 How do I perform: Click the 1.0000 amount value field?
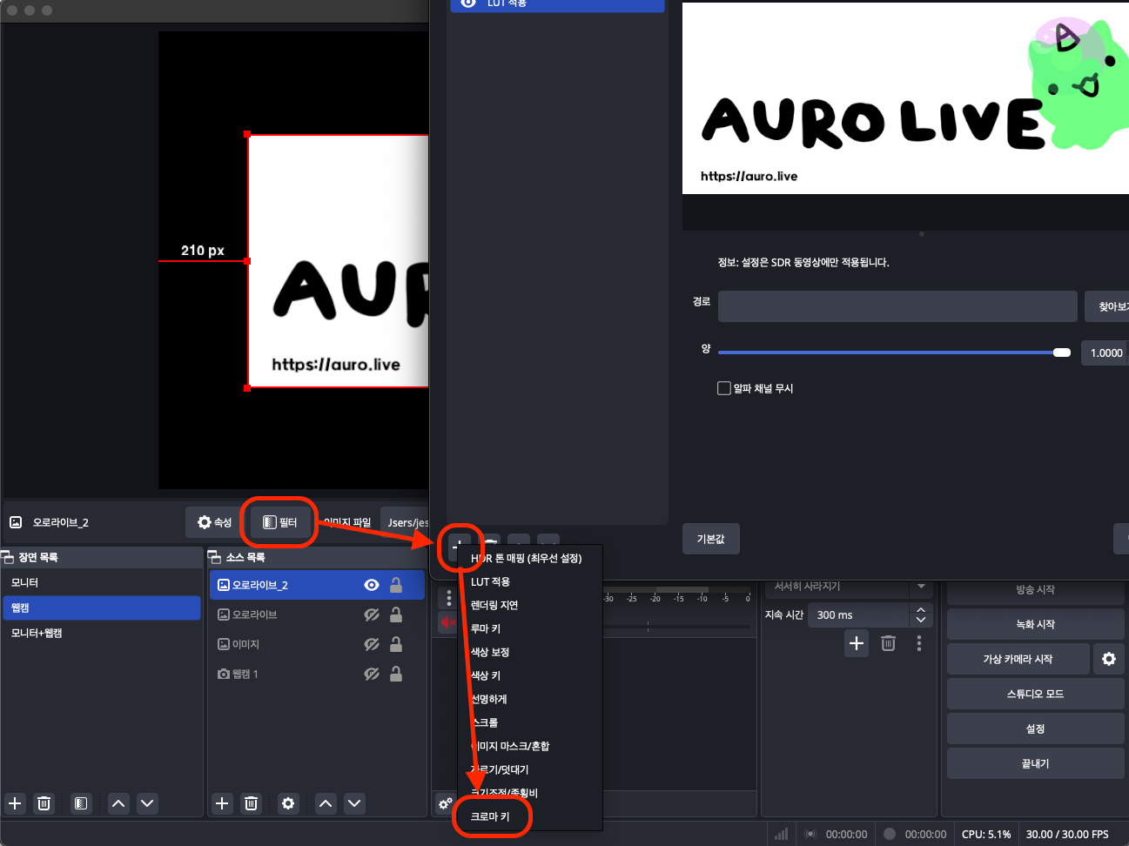coord(1105,352)
